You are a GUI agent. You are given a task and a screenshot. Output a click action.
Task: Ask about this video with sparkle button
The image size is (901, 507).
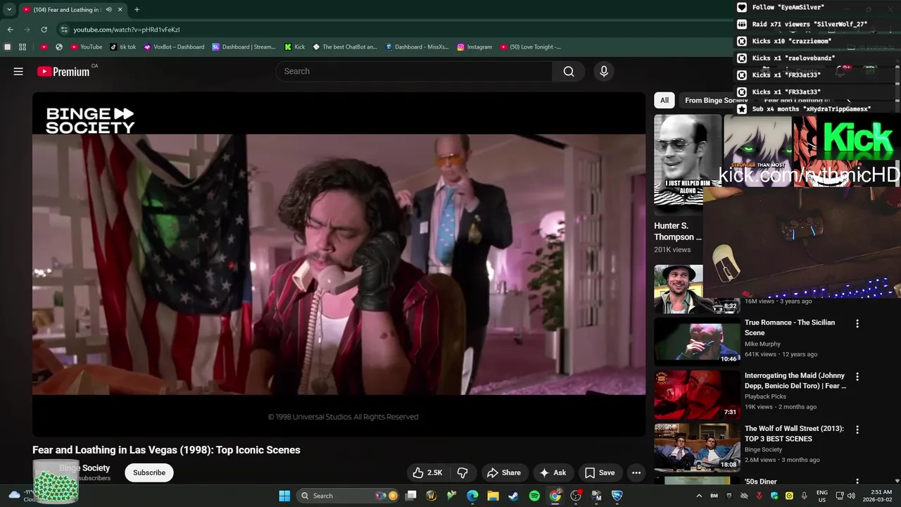point(553,472)
